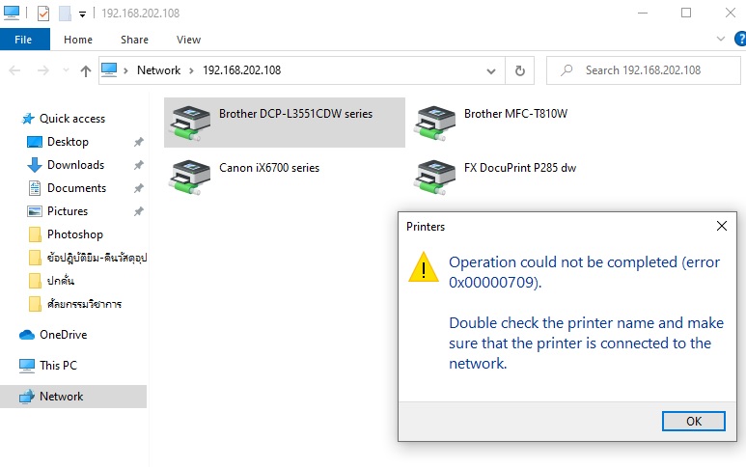The width and height of the screenshot is (746, 467).
Task: Select the Brother MFC-T810W printer icon
Action: (434, 124)
